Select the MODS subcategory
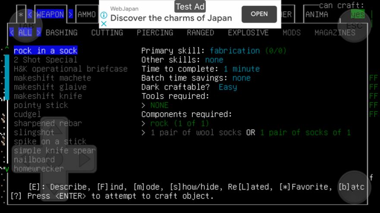380x213 pixels. point(292,33)
